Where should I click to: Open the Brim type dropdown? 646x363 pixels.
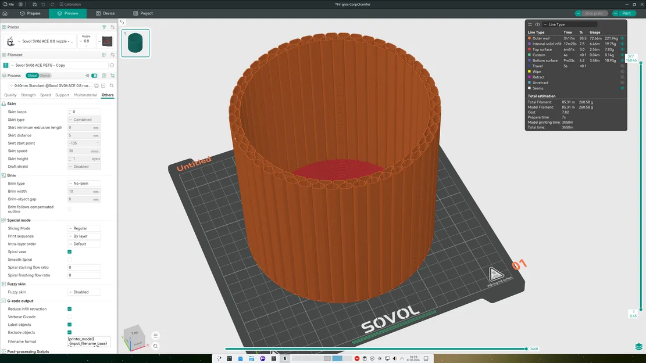(x=84, y=184)
